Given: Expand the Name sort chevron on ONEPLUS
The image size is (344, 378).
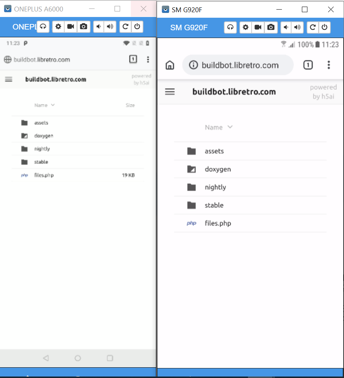Looking at the screenshot, I should click(x=53, y=105).
